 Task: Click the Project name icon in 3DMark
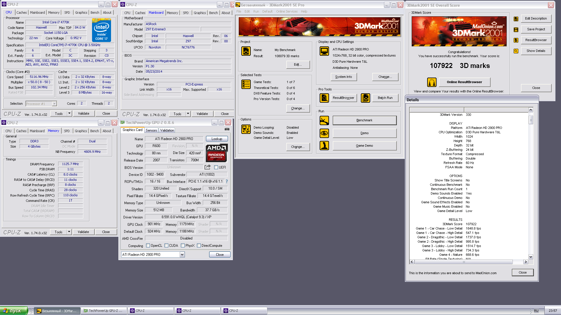pos(246,51)
